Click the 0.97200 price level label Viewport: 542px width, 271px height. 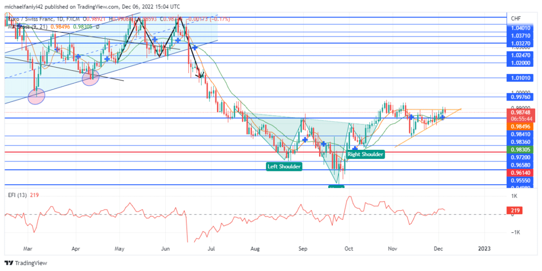[521, 157]
